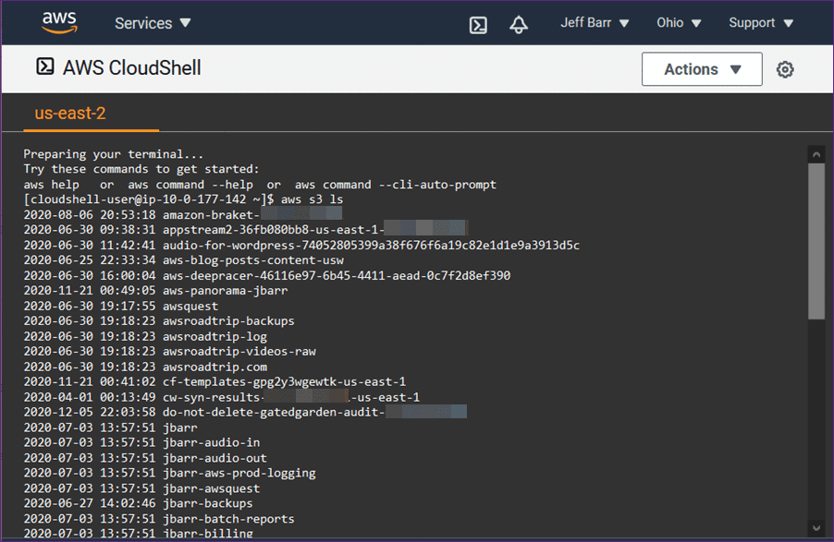Select the us-east-2 terminal tab
834x542 pixels.
(x=68, y=114)
